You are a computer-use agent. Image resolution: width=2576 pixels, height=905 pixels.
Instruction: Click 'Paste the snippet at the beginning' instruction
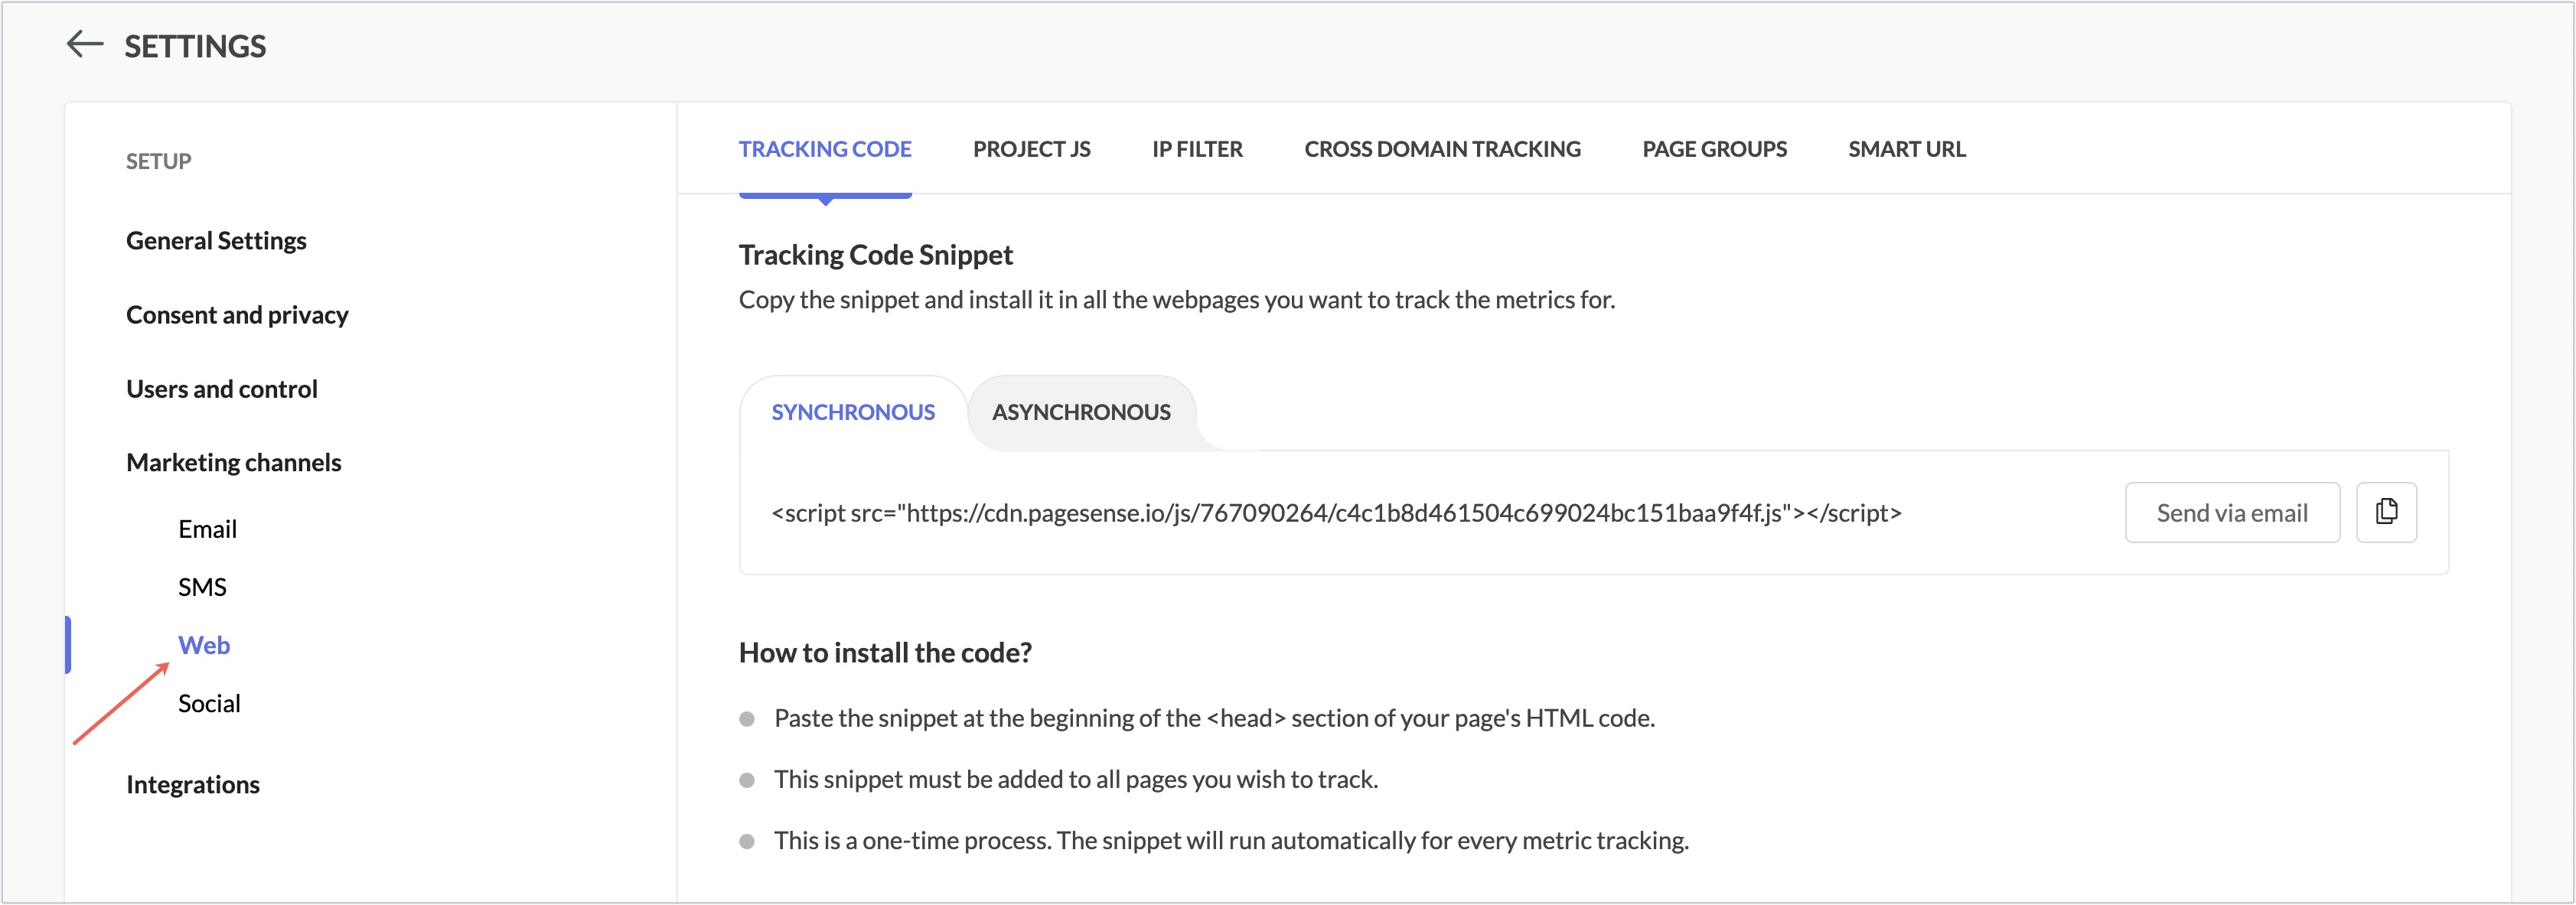pos(1214,718)
